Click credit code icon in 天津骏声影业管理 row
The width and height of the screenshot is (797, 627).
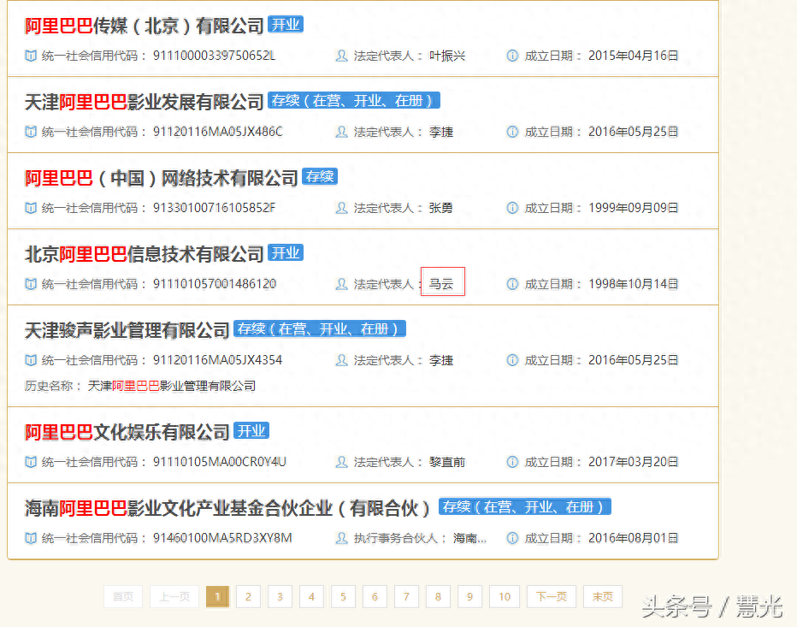31,360
